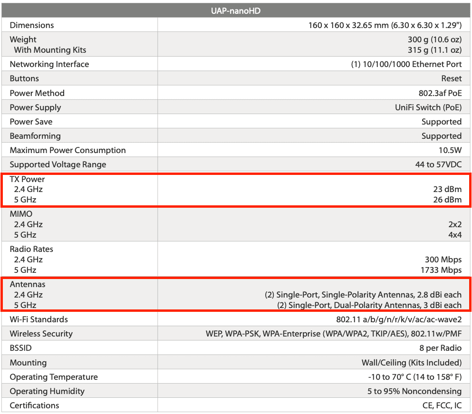This screenshot has height=414, width=472.
Task: Click the UAP-nanoHD table header
Action: pos(236,11)
